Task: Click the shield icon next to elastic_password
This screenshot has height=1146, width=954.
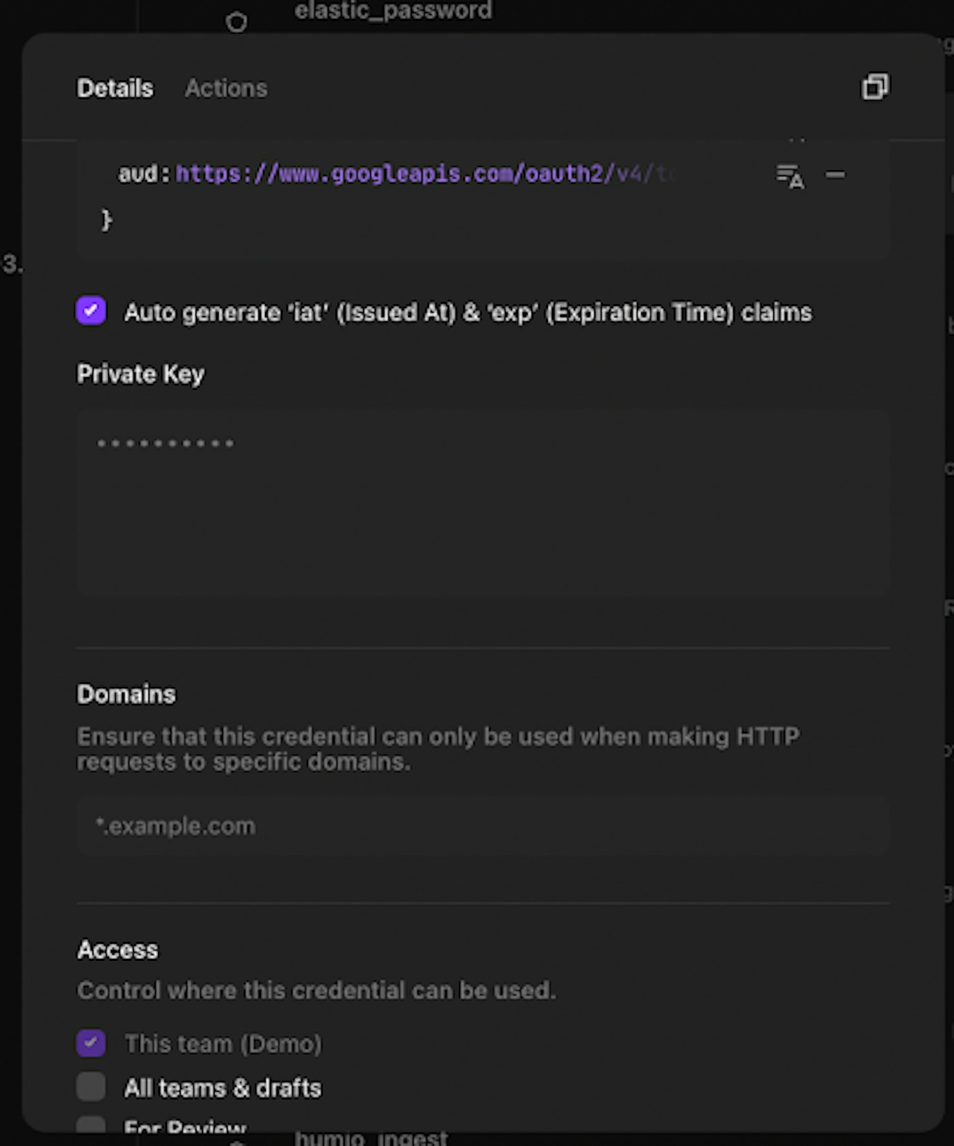Action: tap(236, 22)
